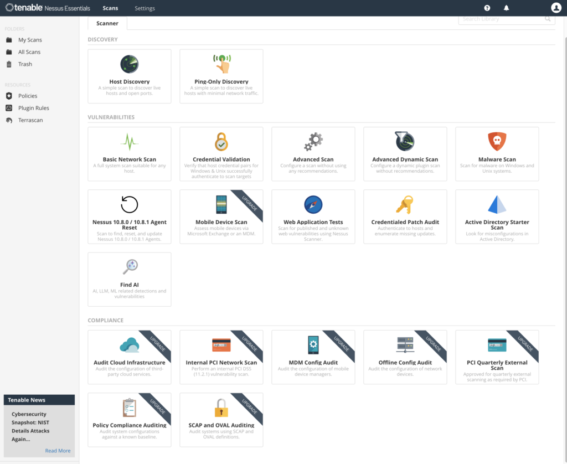Click the Malware Scan title text

click(x=497, y=159)
